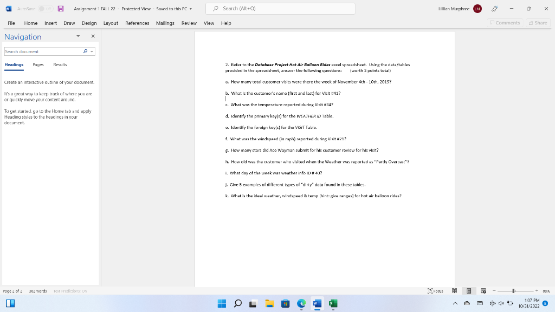The height and width of the screenshot is (312, 555).
Task: Click the touch keyboard tray icon
Action: click(x=480, y=303)
